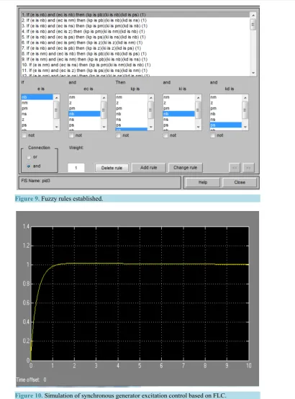Check 'not' under the 'ec is' list
This screenshot has height=399, width=295.
(x=71, y=135)
